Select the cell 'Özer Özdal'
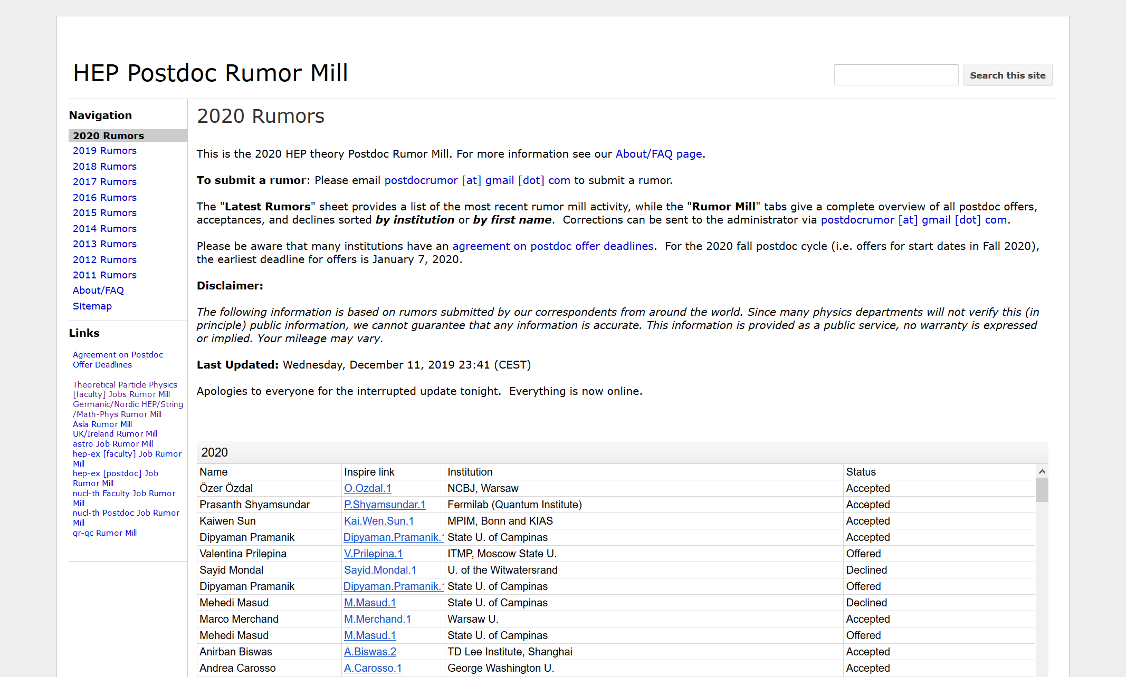 click(x=269, y=488)
